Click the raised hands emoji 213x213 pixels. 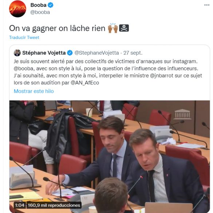coord(113,28)
